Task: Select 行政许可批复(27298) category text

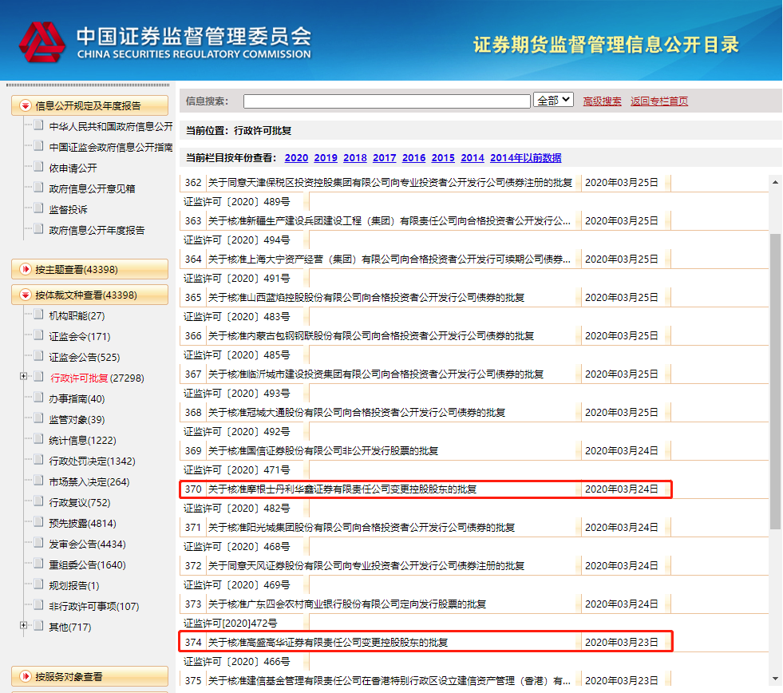Action: [97, 378]
